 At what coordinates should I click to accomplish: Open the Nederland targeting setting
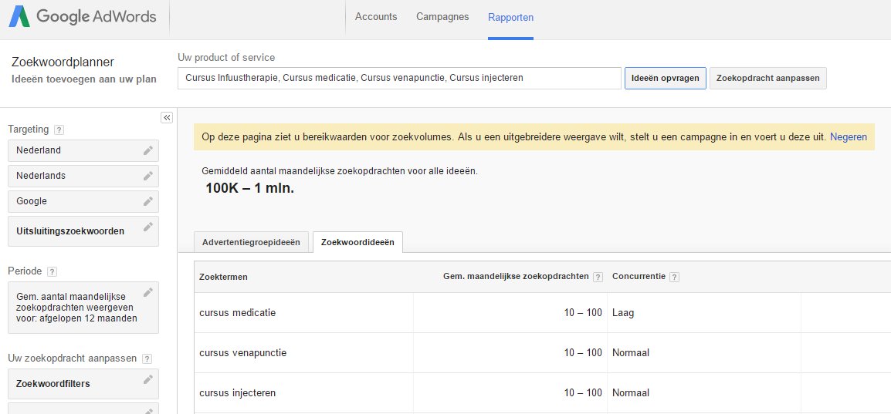[x=83, y=150]
